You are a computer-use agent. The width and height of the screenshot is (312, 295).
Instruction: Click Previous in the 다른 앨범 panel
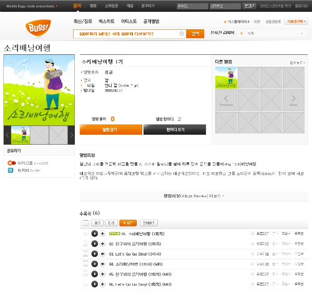pos(226,100)
